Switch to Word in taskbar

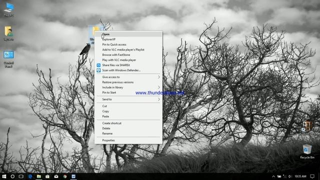click(73, 176)
